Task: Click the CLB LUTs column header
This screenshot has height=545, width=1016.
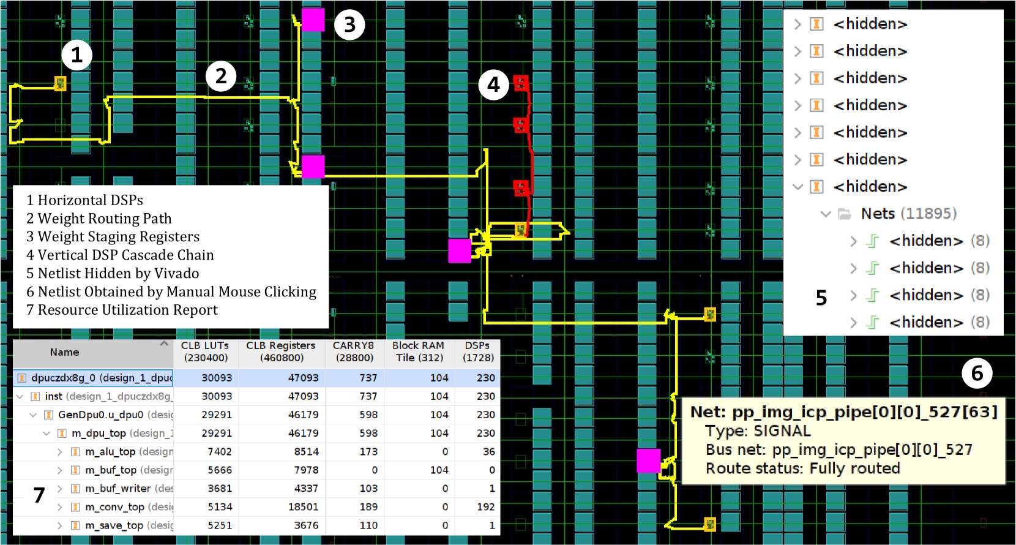Action: (x=205, y=352)
